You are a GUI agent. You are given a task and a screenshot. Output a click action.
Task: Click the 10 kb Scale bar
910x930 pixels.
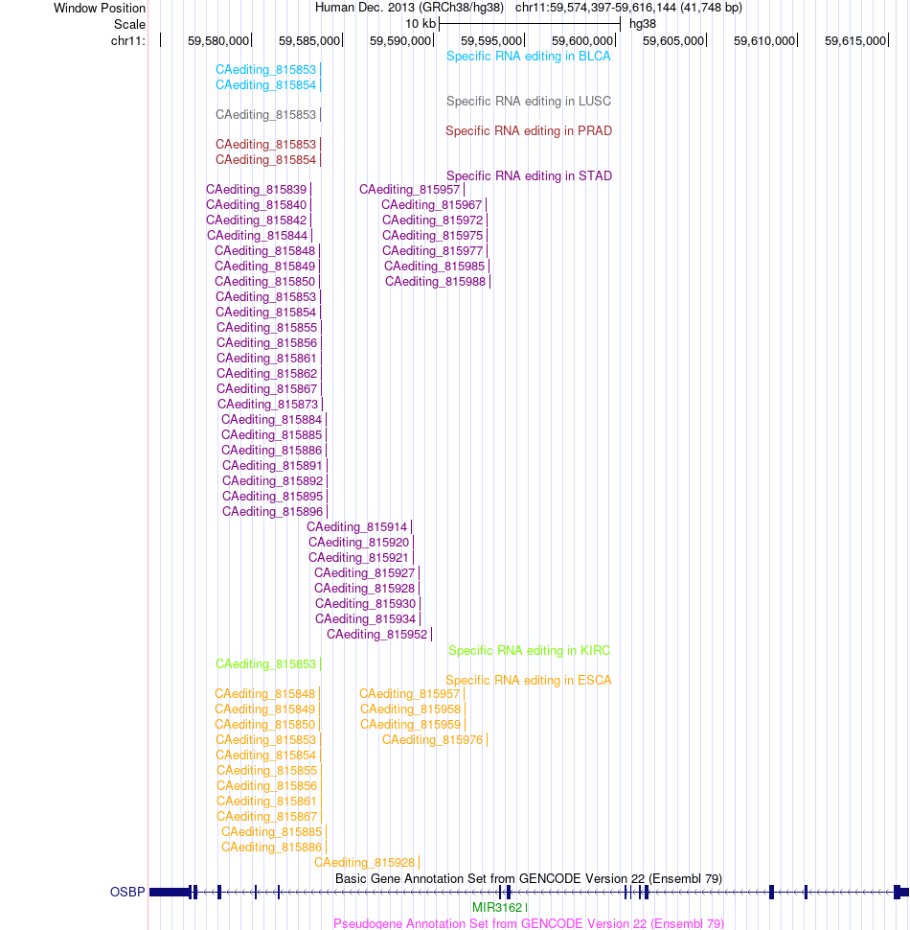tap(530, 24)
